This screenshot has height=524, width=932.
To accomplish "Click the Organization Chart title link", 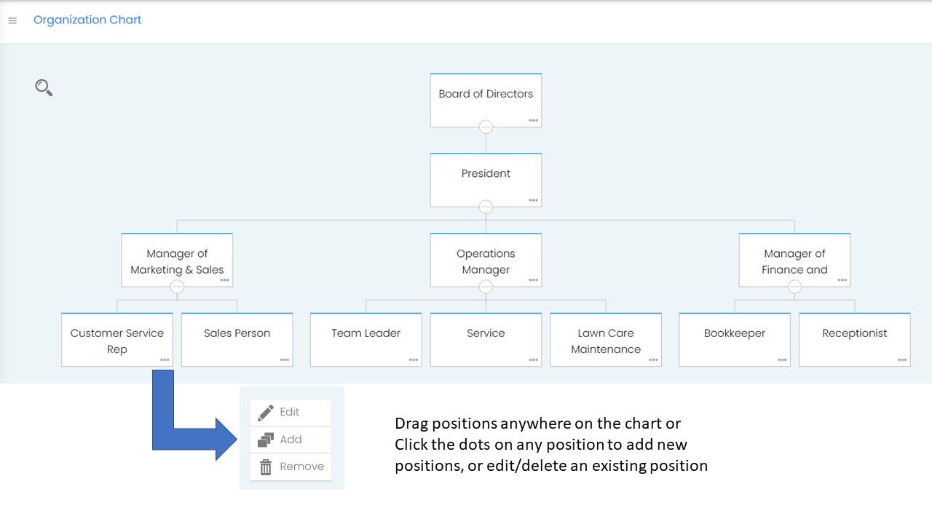I will [87, 20].
